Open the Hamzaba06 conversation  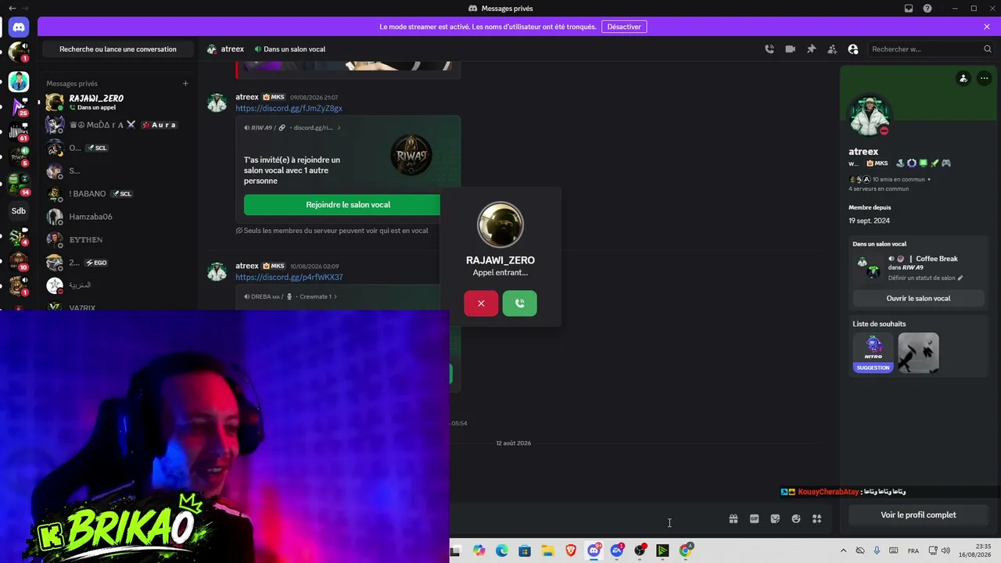pyautogui.click(x=117, y=217)
